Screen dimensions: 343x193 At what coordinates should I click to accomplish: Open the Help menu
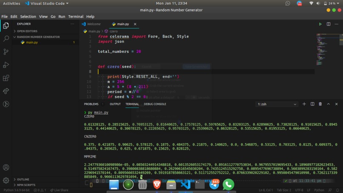pyautogui.click(x=90, y=17)
